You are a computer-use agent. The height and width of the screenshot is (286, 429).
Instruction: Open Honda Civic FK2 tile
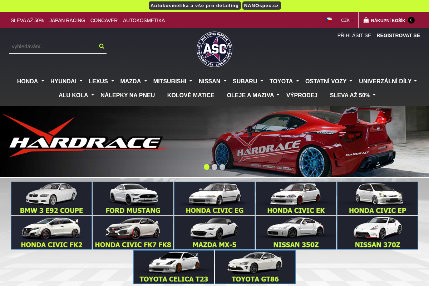tap(51, 233)
